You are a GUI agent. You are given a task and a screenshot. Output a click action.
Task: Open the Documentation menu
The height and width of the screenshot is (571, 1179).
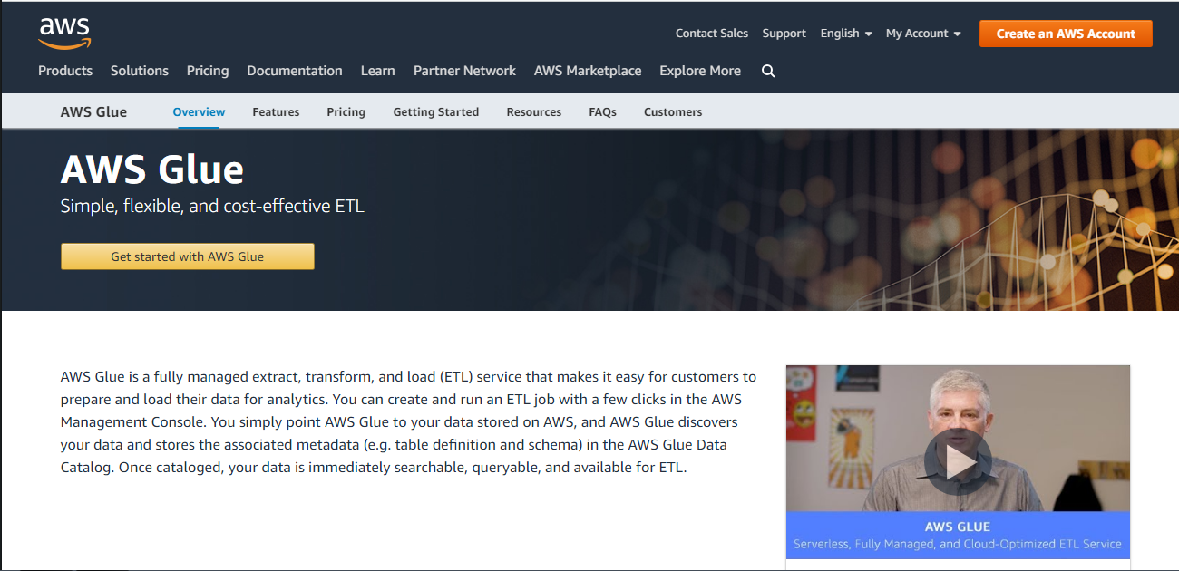coord(295,71)
